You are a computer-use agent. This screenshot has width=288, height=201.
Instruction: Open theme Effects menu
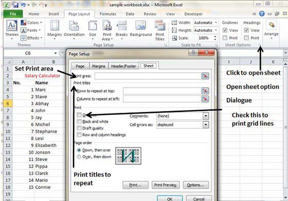[x=31, y=38]
